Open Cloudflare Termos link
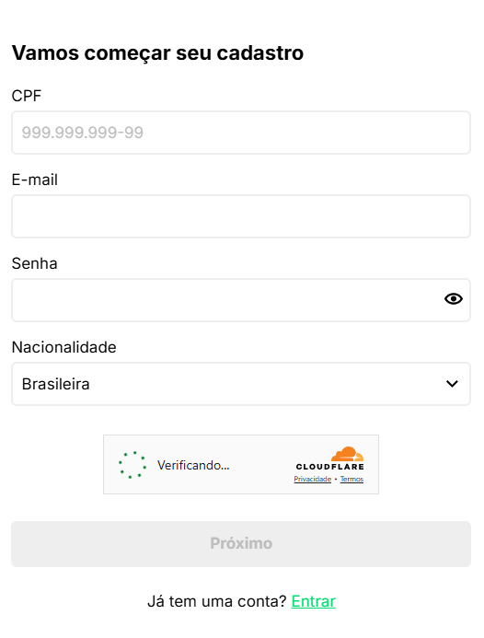Viewport: 484px width, 638px height. (351, 479)
